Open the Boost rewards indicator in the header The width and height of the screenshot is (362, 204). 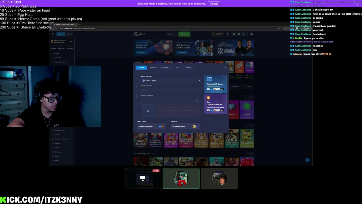(218, 34)
